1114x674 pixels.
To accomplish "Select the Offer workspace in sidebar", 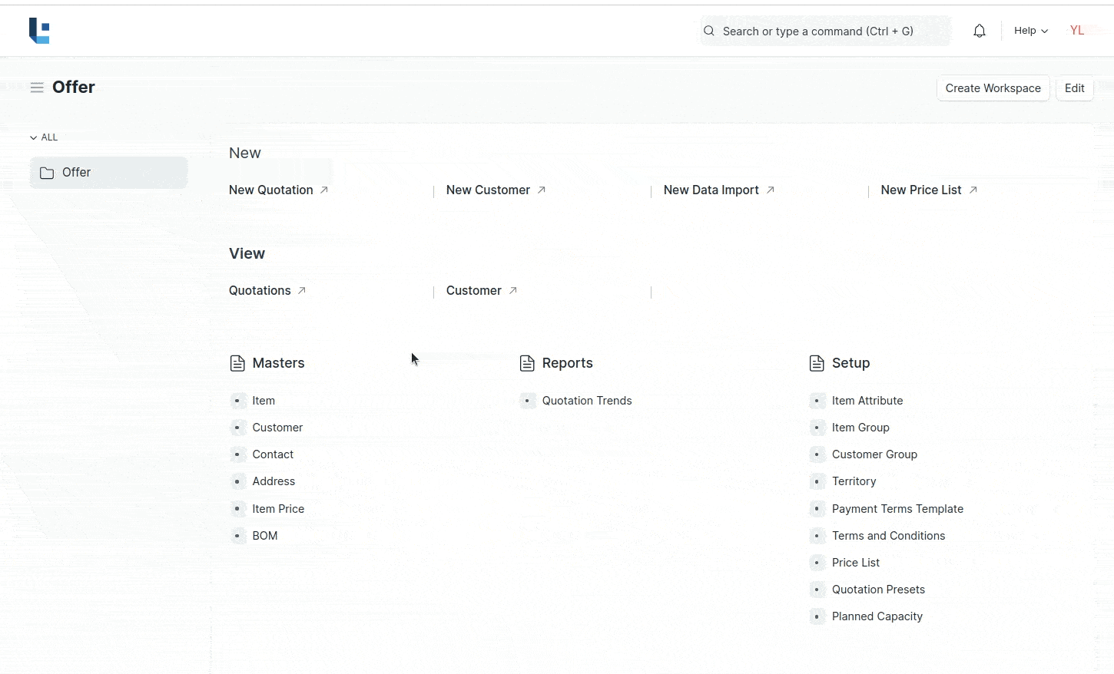I will (108, 173).
